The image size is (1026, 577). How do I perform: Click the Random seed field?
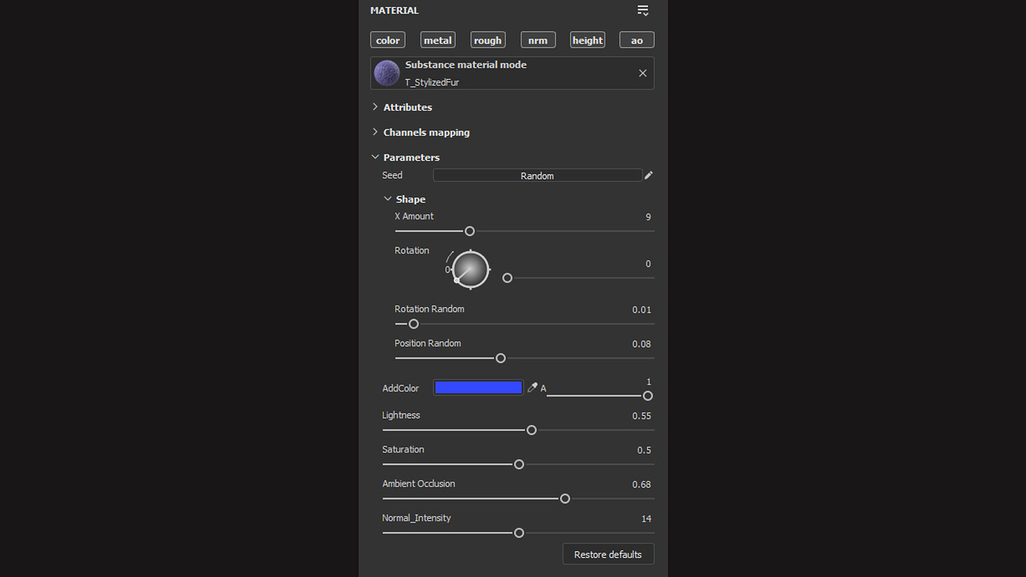[537, 176]
